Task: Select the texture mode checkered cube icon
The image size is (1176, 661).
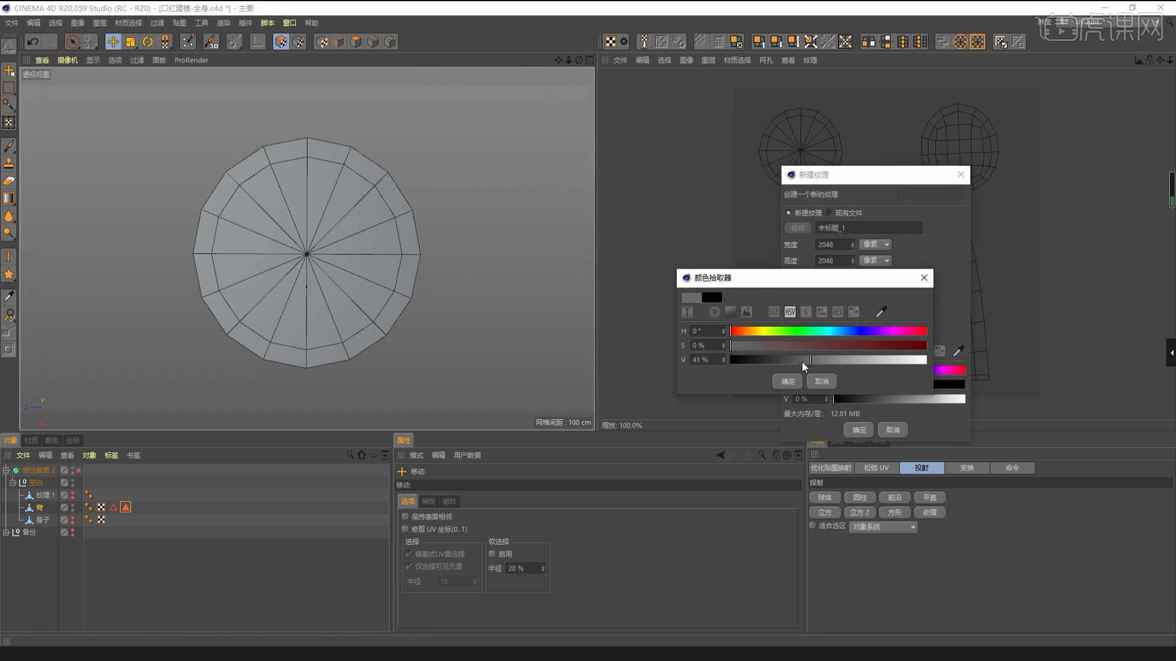Action: point(322,42)
